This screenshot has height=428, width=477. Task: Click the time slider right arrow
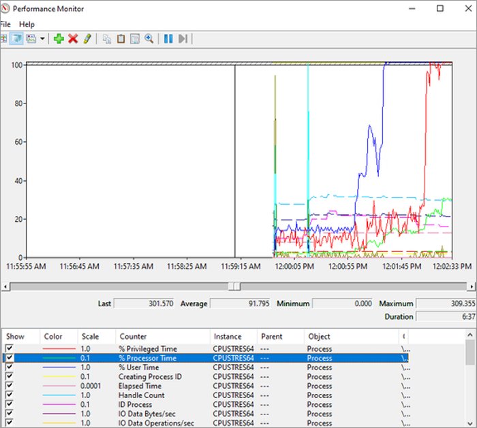coord(472,286)
